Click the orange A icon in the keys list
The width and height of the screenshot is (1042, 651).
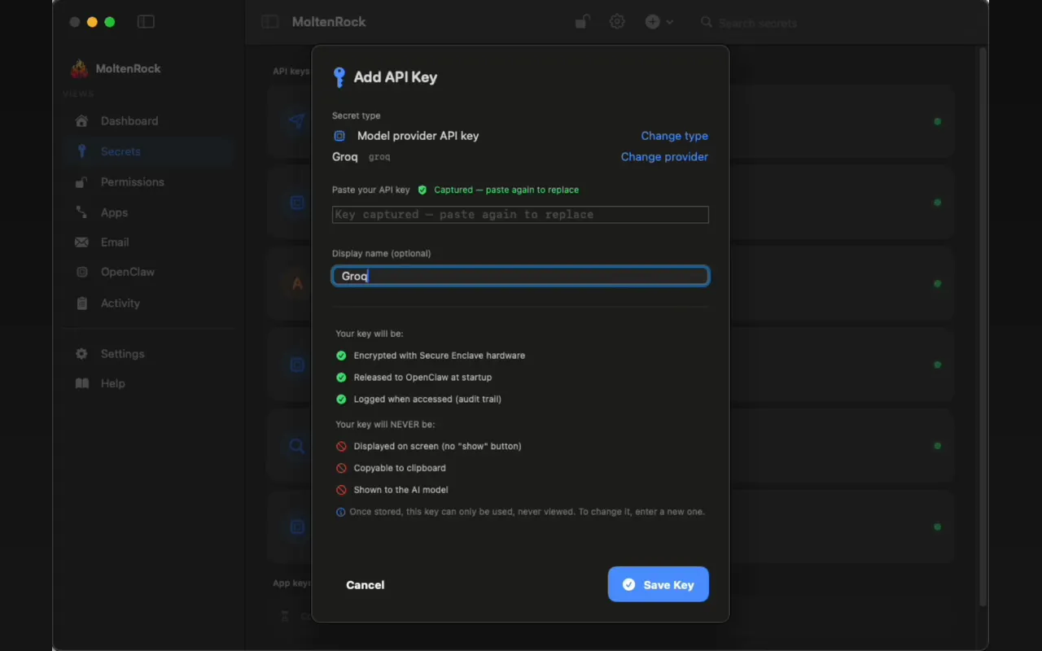[297, 284]
